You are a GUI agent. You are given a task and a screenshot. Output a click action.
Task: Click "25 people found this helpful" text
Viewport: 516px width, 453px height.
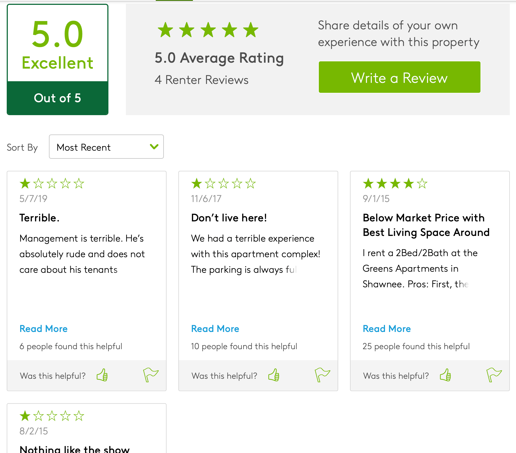pyautogui.click(x=416, y=346)
